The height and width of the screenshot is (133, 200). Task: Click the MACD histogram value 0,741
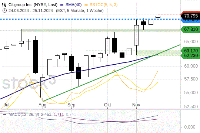71,114
